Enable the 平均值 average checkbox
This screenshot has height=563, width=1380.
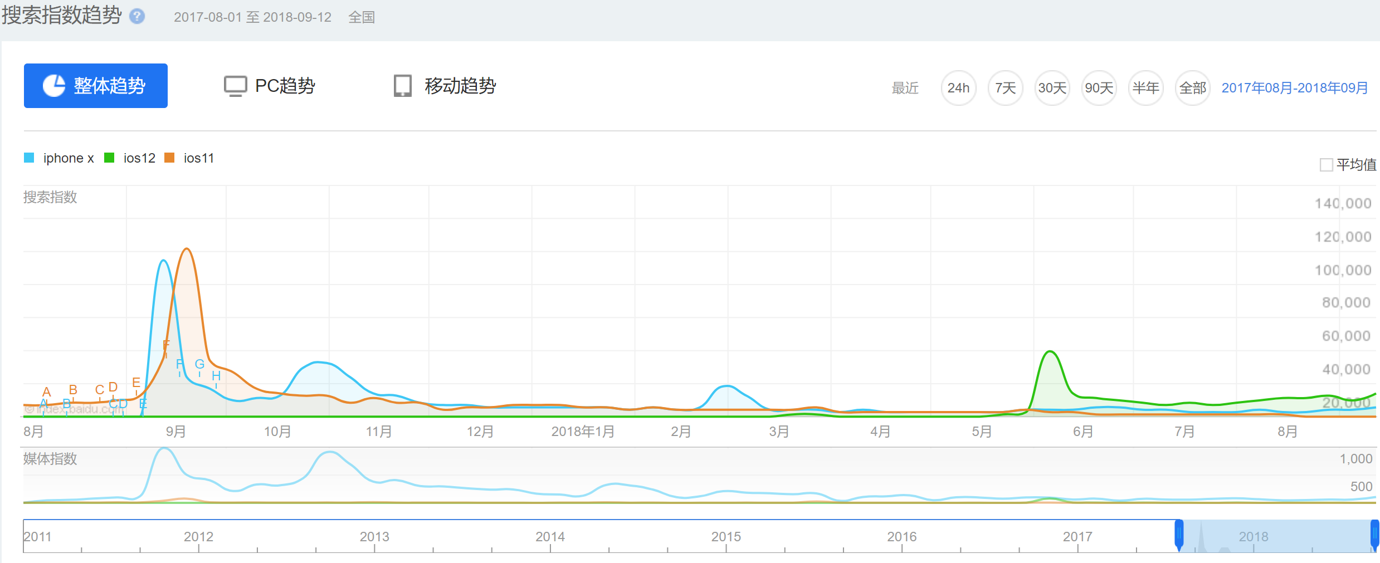(x=1326, y=165)
